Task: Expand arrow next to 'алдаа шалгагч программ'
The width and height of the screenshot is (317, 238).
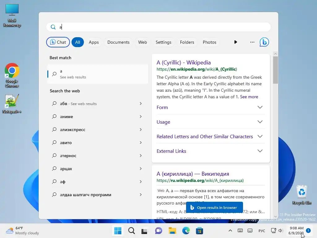Action: click(x=141, y=195)
